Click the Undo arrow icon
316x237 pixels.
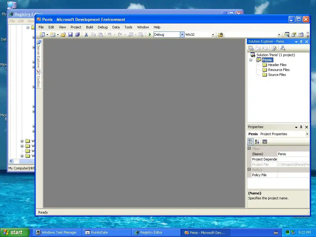110,35
